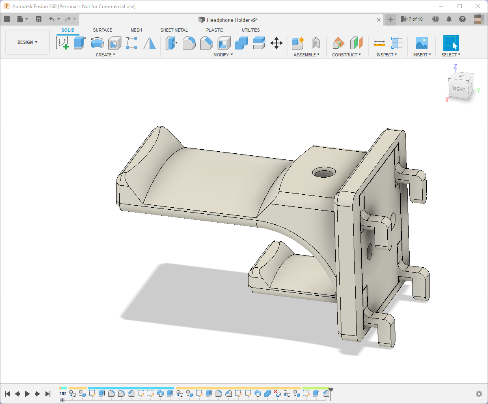Select the Create Sketch tool
The height and width of the screenshot is (404, 488).
coord(63,43)
